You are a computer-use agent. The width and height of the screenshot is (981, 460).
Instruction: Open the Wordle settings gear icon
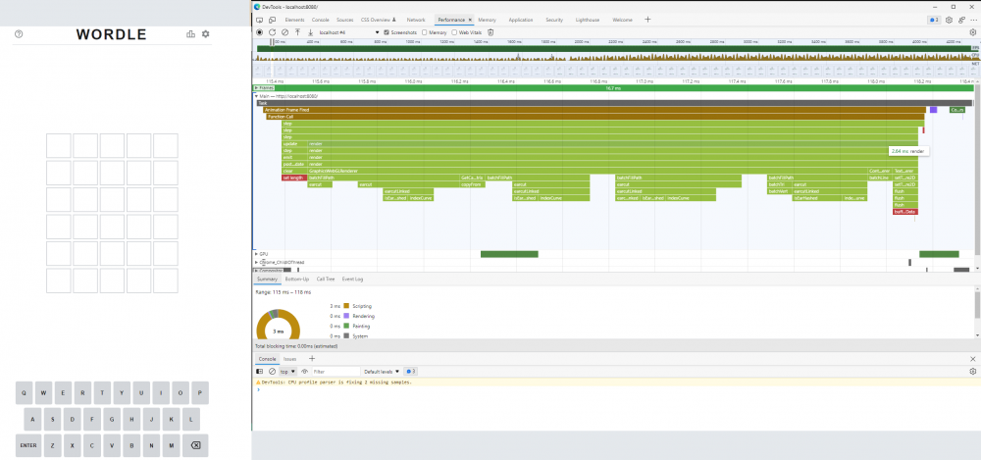click(205, 33)
